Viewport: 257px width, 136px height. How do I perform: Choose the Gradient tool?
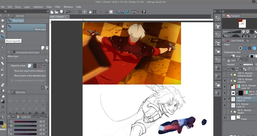click(3, 101)
